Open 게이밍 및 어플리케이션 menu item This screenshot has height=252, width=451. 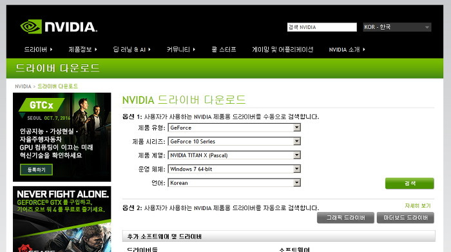click(x=282, y=50)
